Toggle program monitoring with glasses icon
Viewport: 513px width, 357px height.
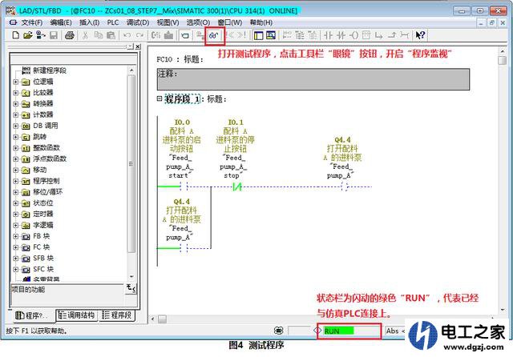(x=214, y=35)
